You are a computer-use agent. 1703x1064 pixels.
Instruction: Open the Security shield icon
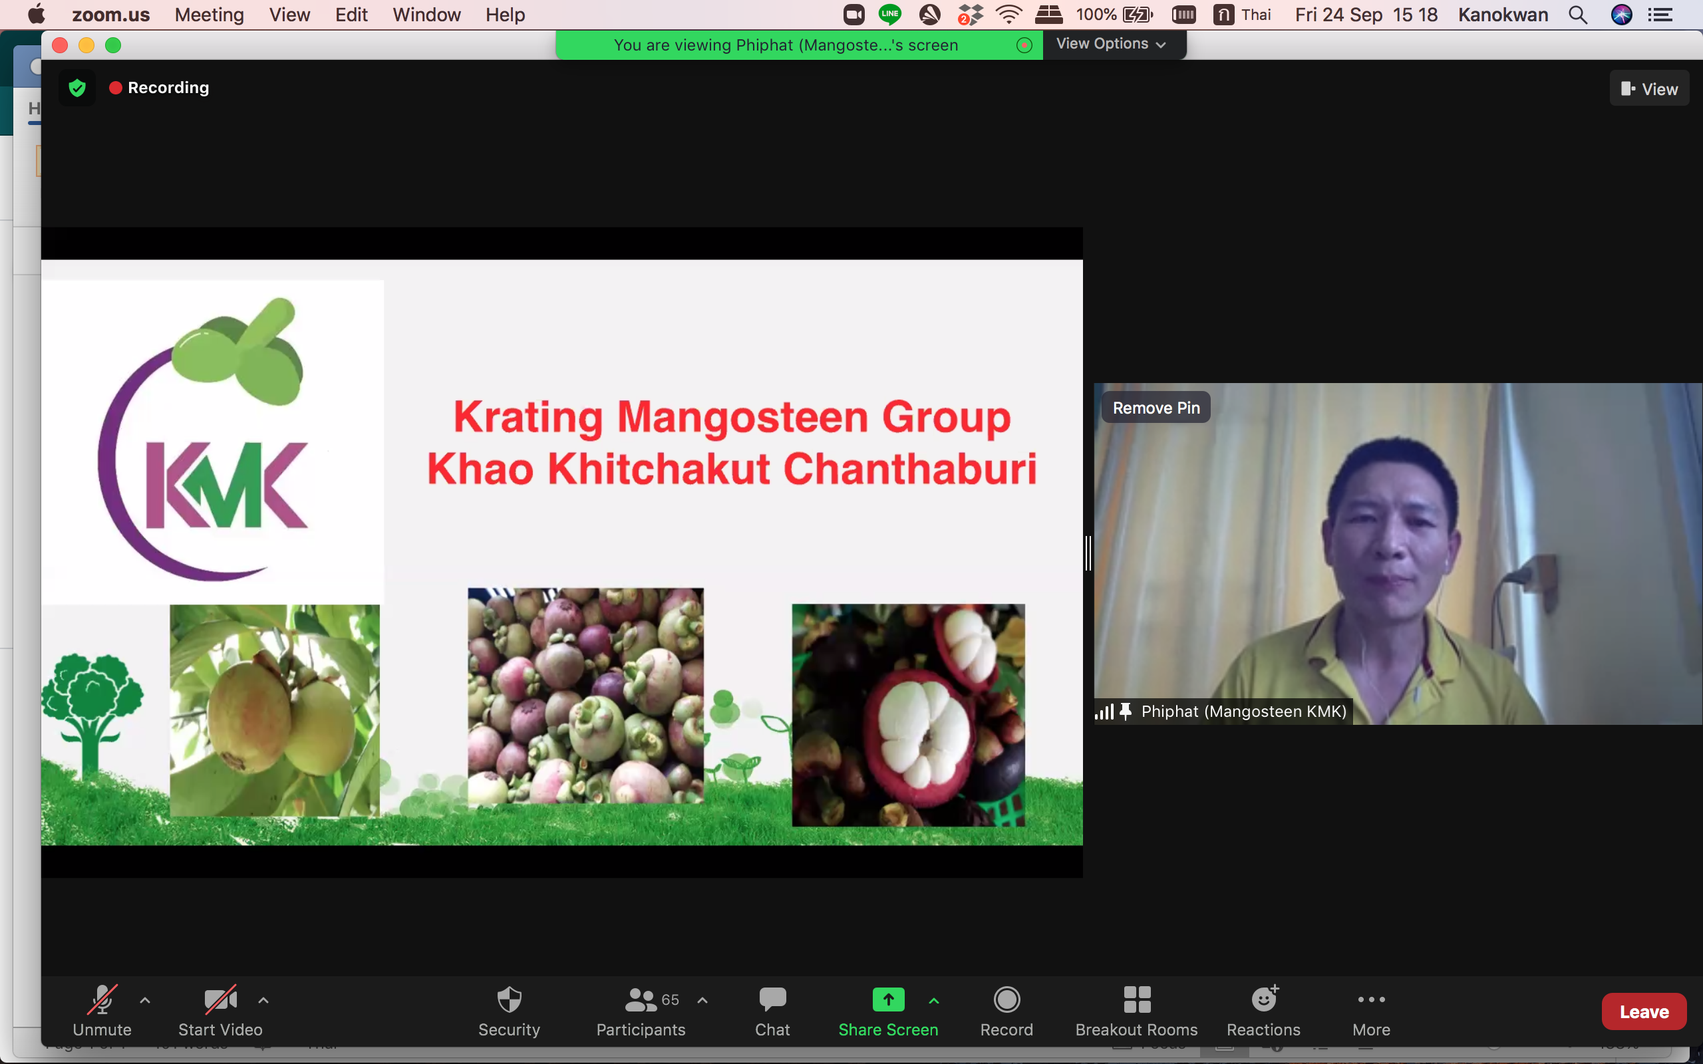pos(509,1000)
